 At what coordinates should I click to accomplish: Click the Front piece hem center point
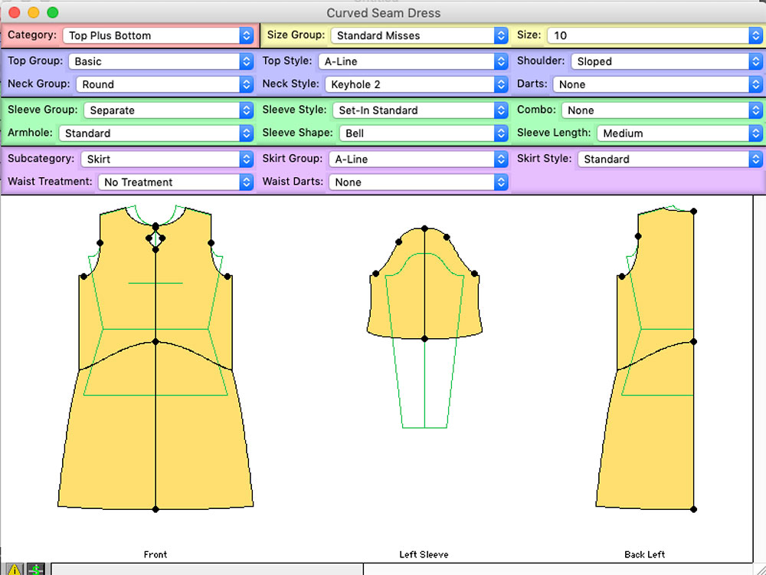coord(155,510)
